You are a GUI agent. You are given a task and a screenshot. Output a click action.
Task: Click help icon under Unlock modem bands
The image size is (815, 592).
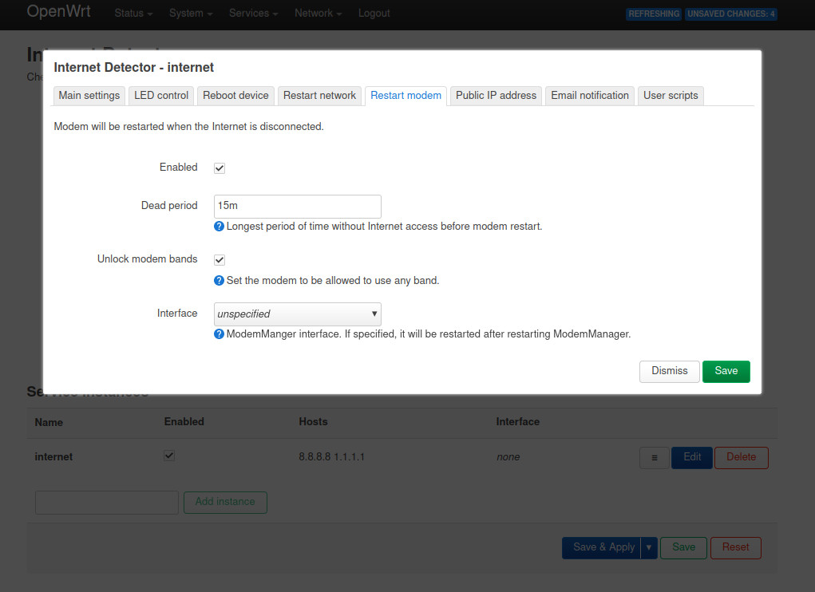click(x=220, y=281)
